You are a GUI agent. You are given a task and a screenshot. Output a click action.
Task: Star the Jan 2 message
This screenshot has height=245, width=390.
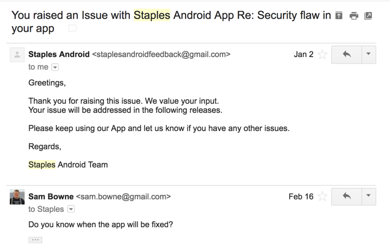click(322, 55)
